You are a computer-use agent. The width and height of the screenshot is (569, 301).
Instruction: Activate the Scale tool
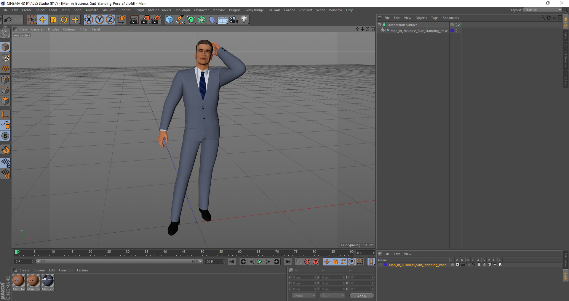(53, 20)
